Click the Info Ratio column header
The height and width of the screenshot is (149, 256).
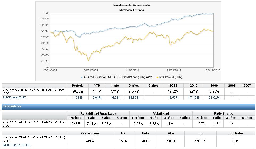coord(236,133)
